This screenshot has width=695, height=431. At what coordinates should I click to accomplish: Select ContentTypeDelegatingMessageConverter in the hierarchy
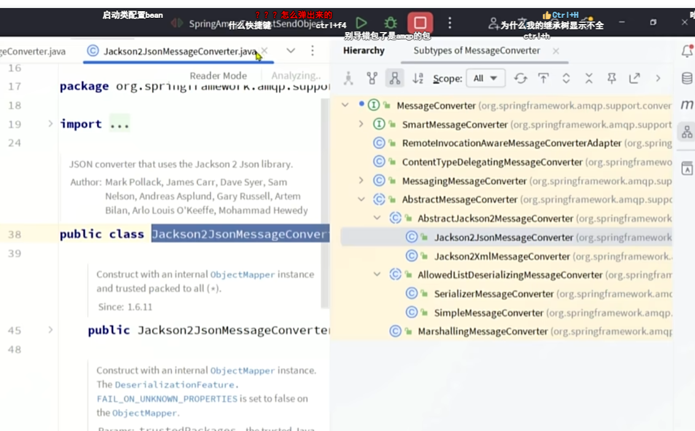tap(492, 162)
